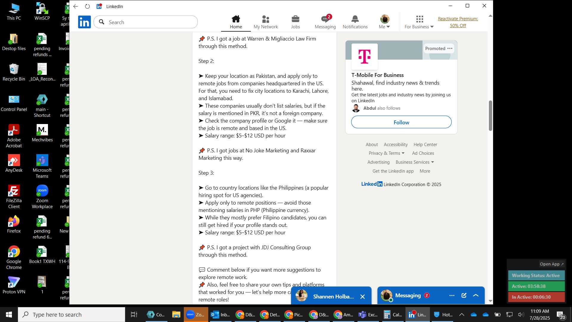This screenshot has height=322, width=572.
Task: Open the Microsoft Teams desktop icon
Action: [x=42, y=167]
